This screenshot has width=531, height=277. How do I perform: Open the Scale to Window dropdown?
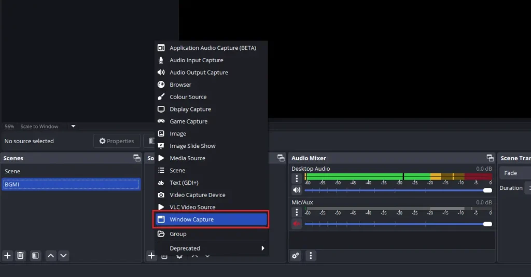pos(73,126)
